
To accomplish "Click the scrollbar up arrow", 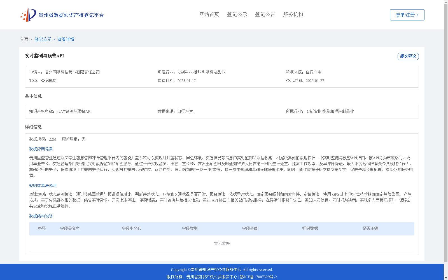I will (x=446, y=2).
